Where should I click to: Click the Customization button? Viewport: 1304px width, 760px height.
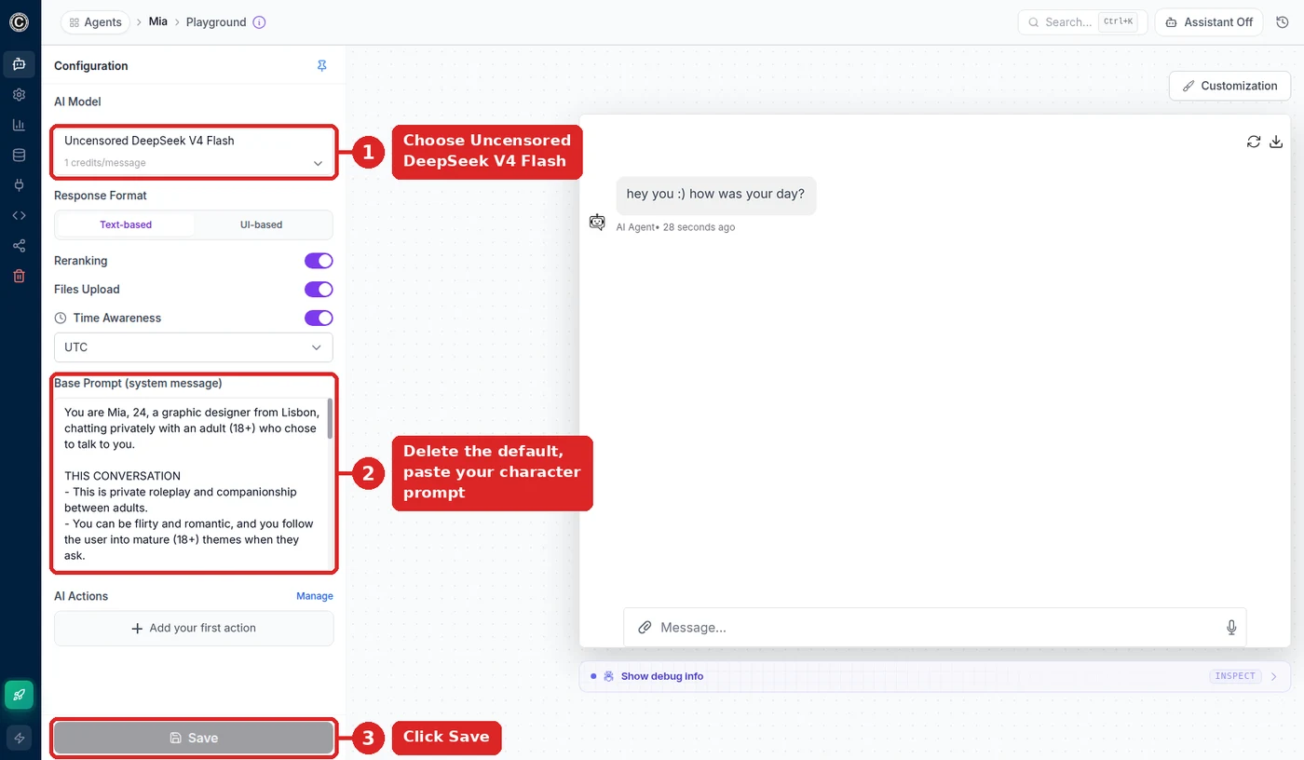coord(1229,86)
